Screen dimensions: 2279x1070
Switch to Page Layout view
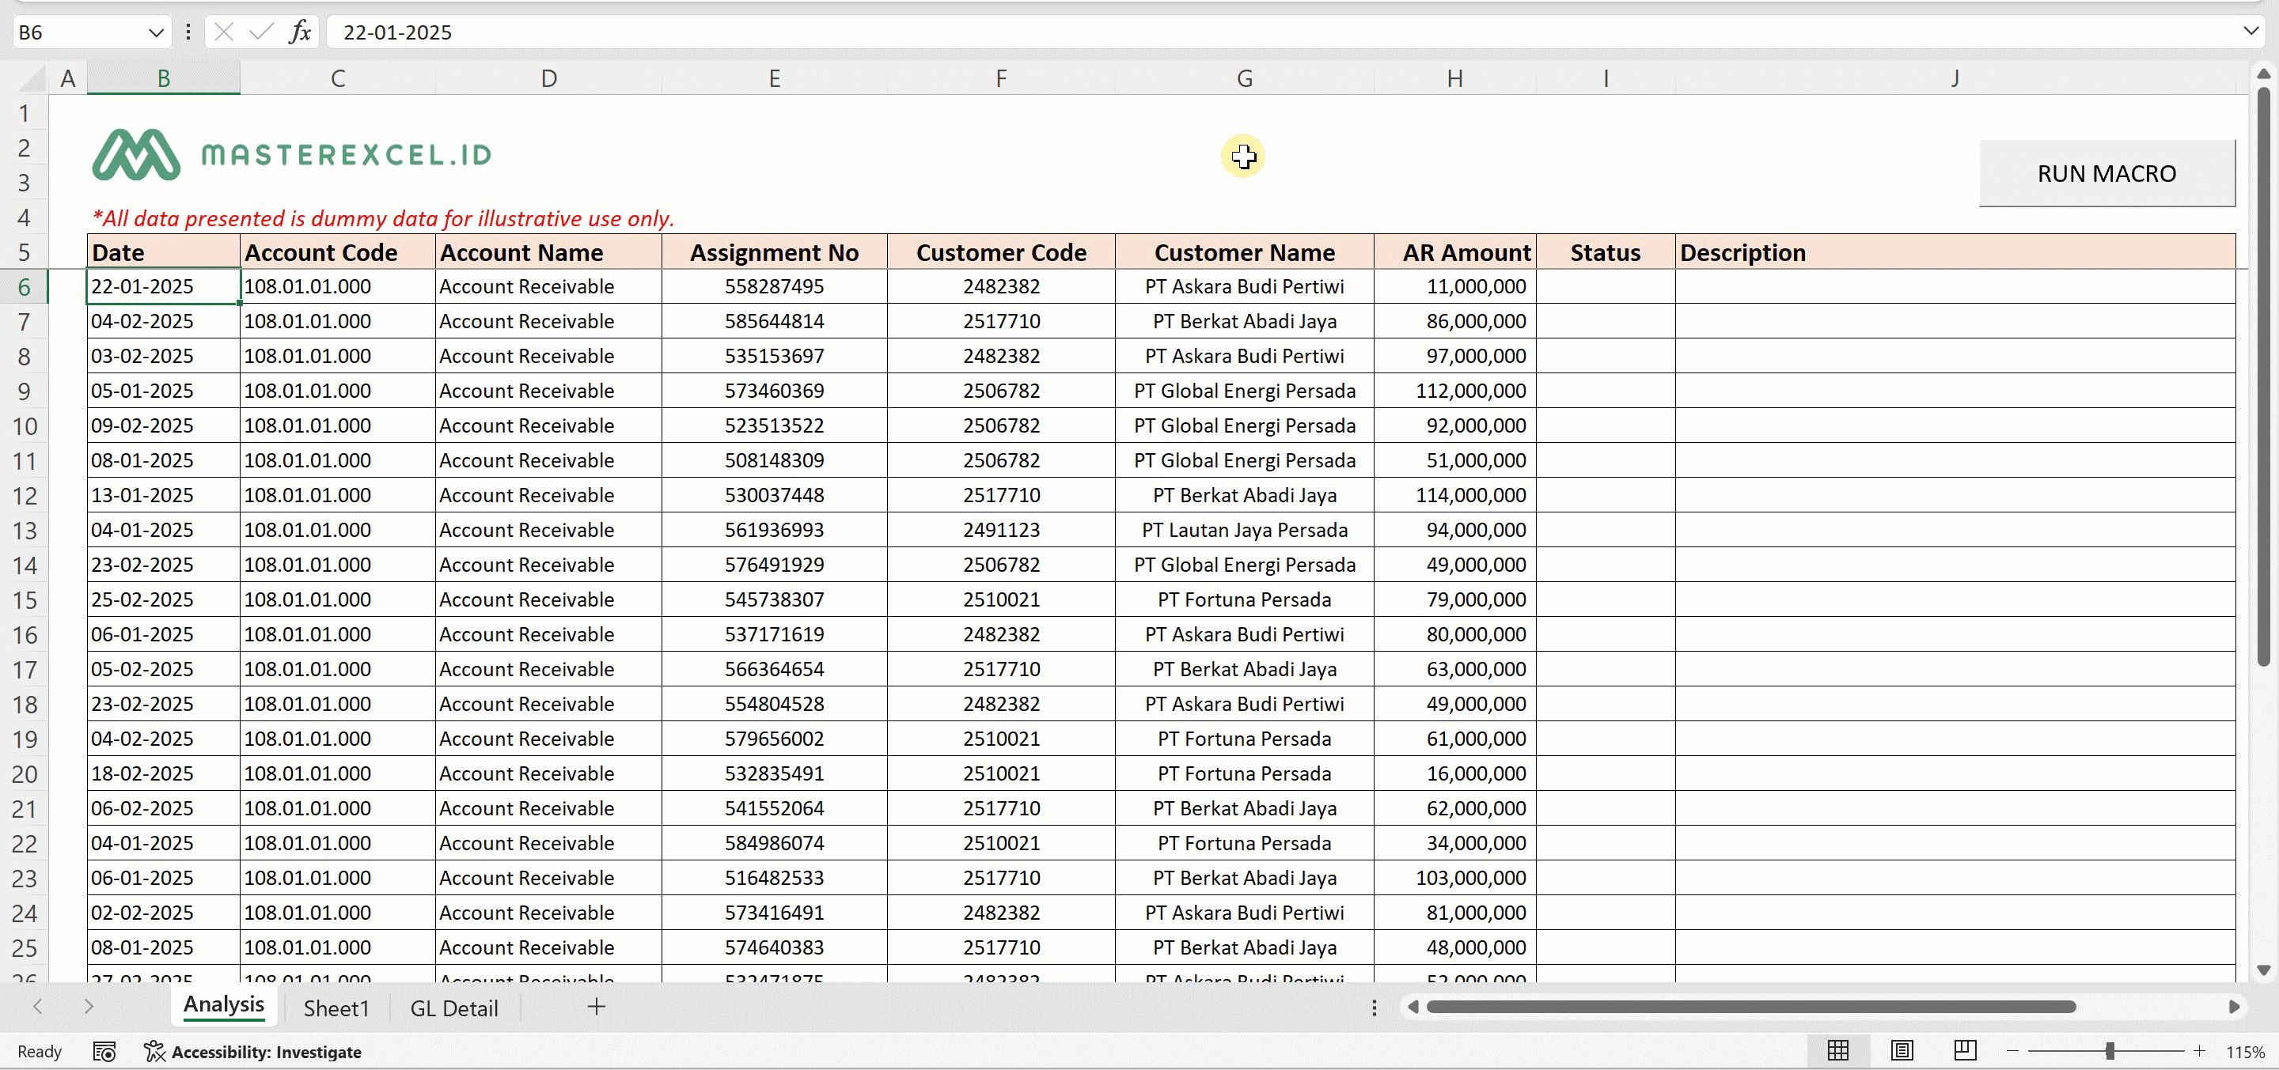(1902, 1050)
